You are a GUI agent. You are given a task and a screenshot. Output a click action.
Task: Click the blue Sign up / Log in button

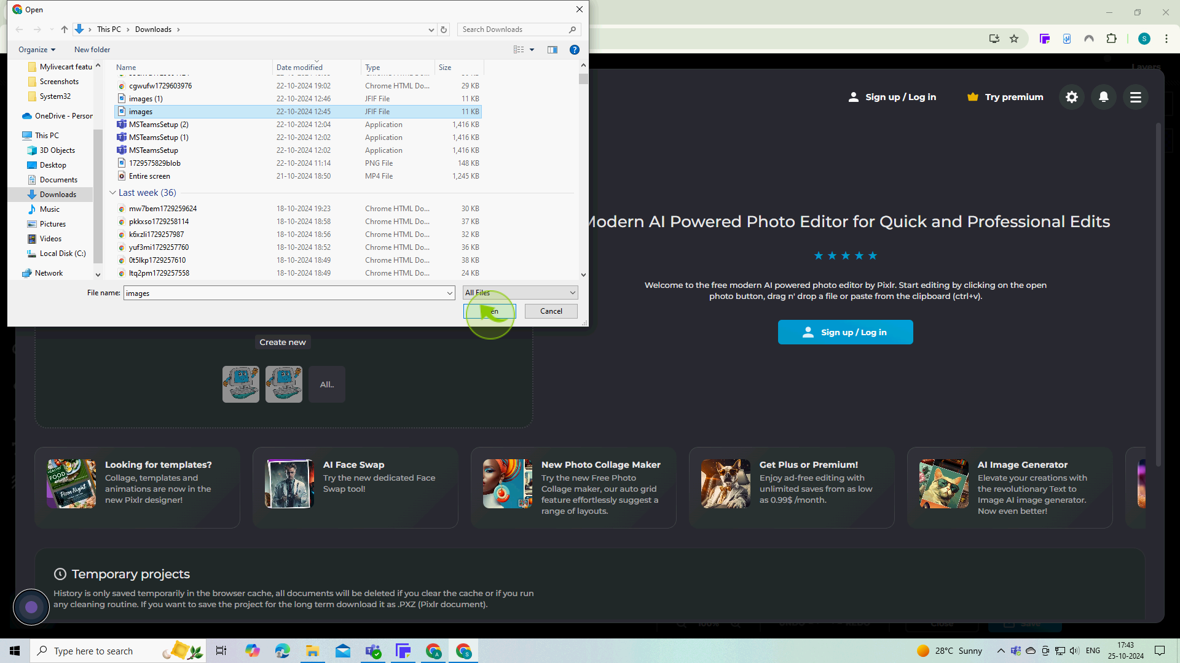(846, 332)
